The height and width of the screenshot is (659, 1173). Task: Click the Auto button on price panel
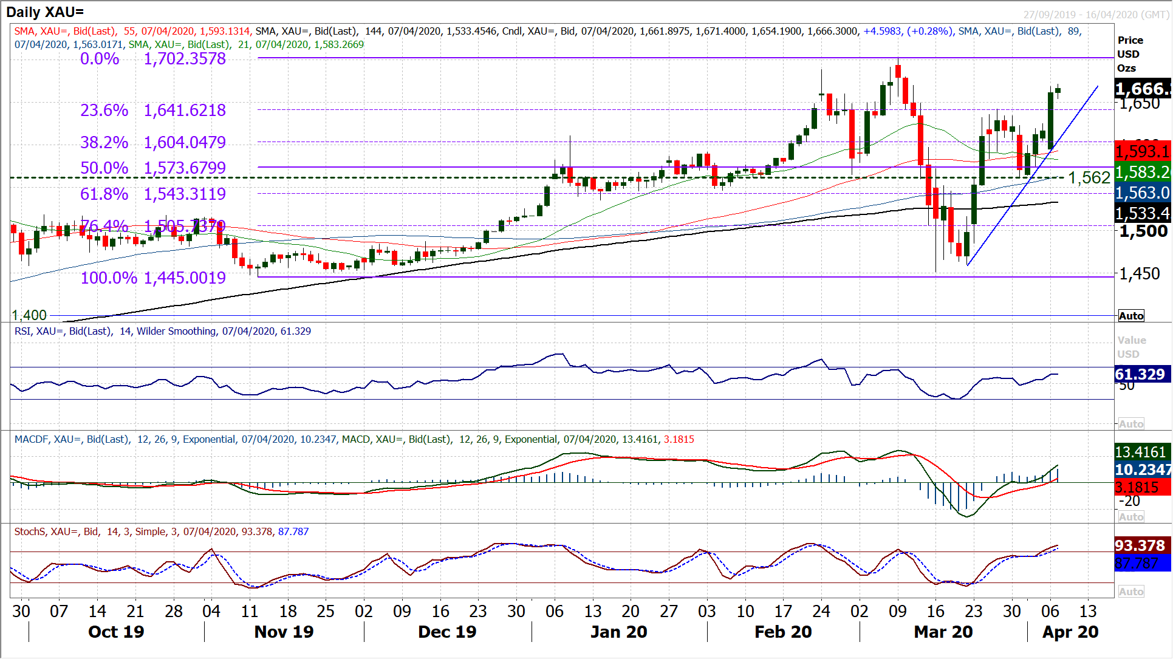[1131, 316]
